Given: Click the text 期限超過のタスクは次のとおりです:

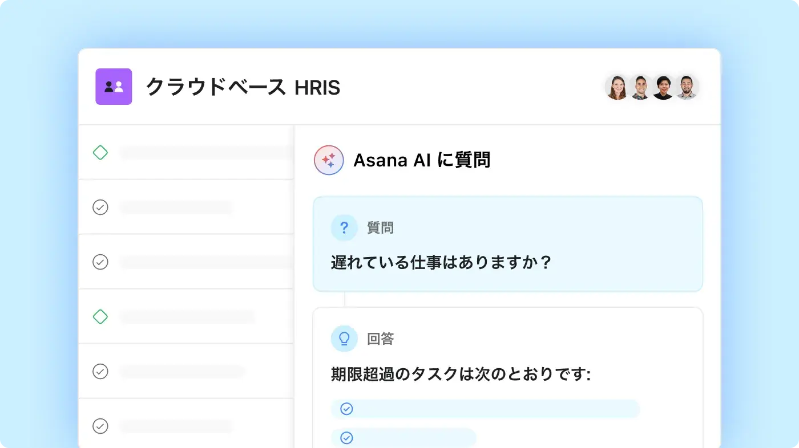Looking at the screenshot, I should pos(461,374).
